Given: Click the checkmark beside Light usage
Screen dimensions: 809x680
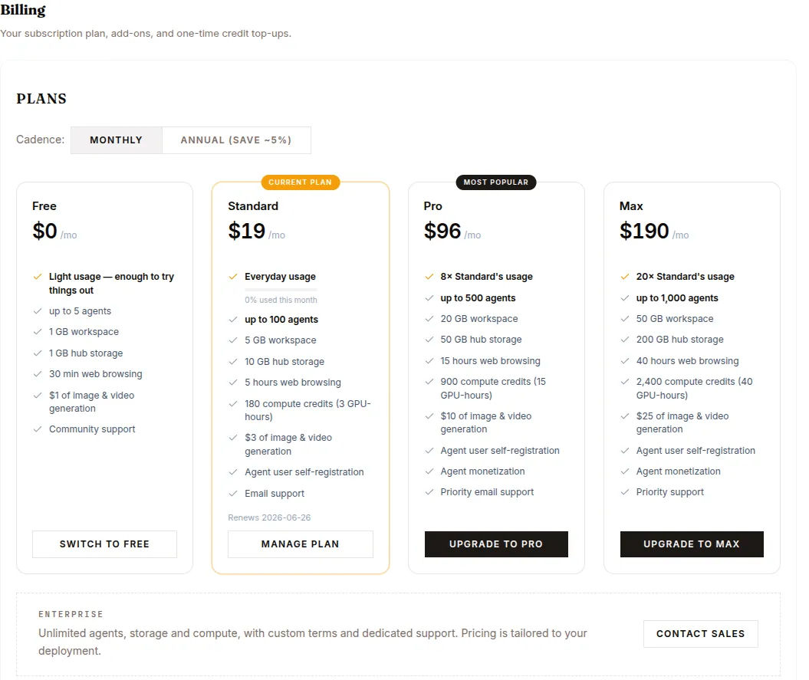Looking at the screenshot, I should pos(38,277).
